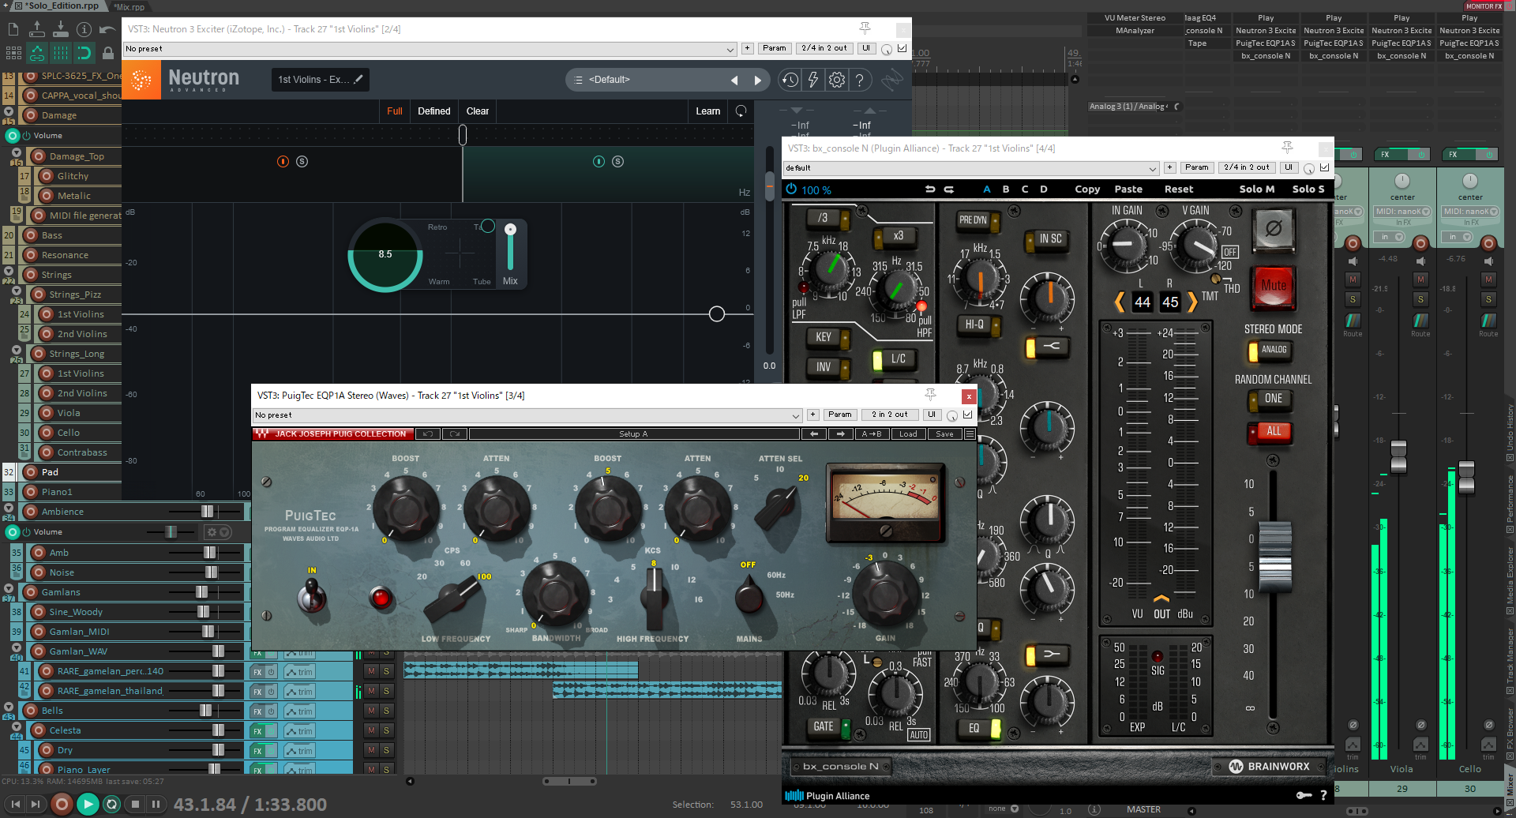Collapse the Celesta folder track arrow
The image size is (1516, 818).
17,726
